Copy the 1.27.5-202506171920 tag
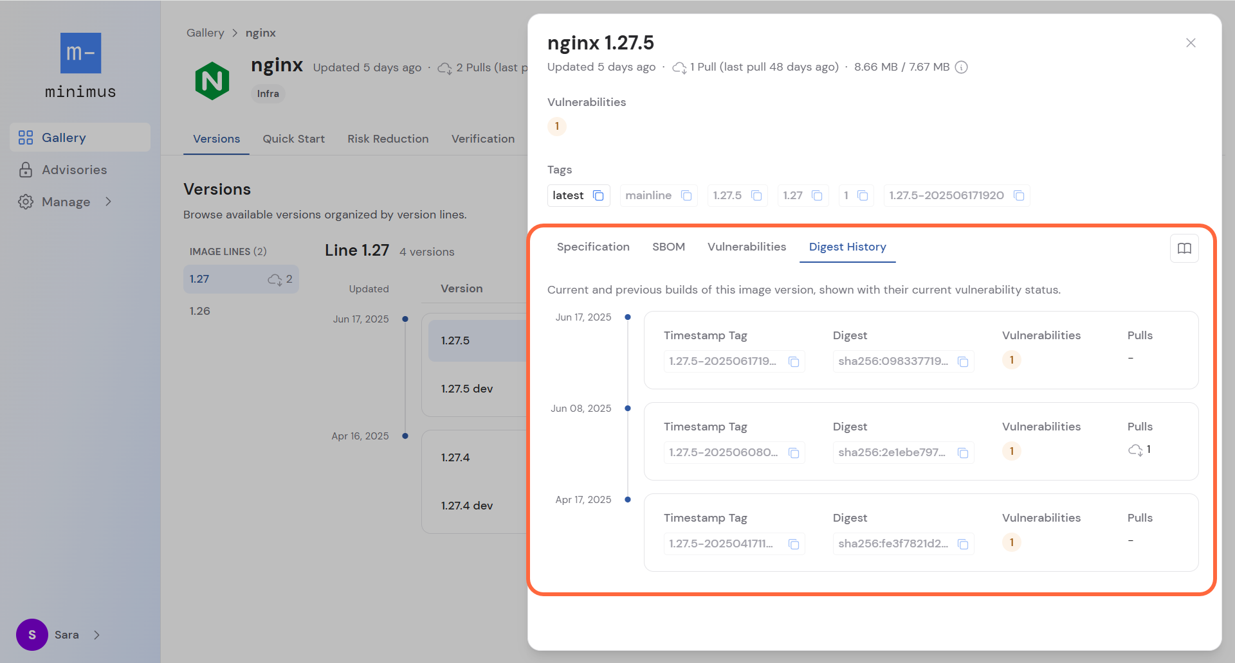This screenshot has width=1235, height=663. point(1019,195)
